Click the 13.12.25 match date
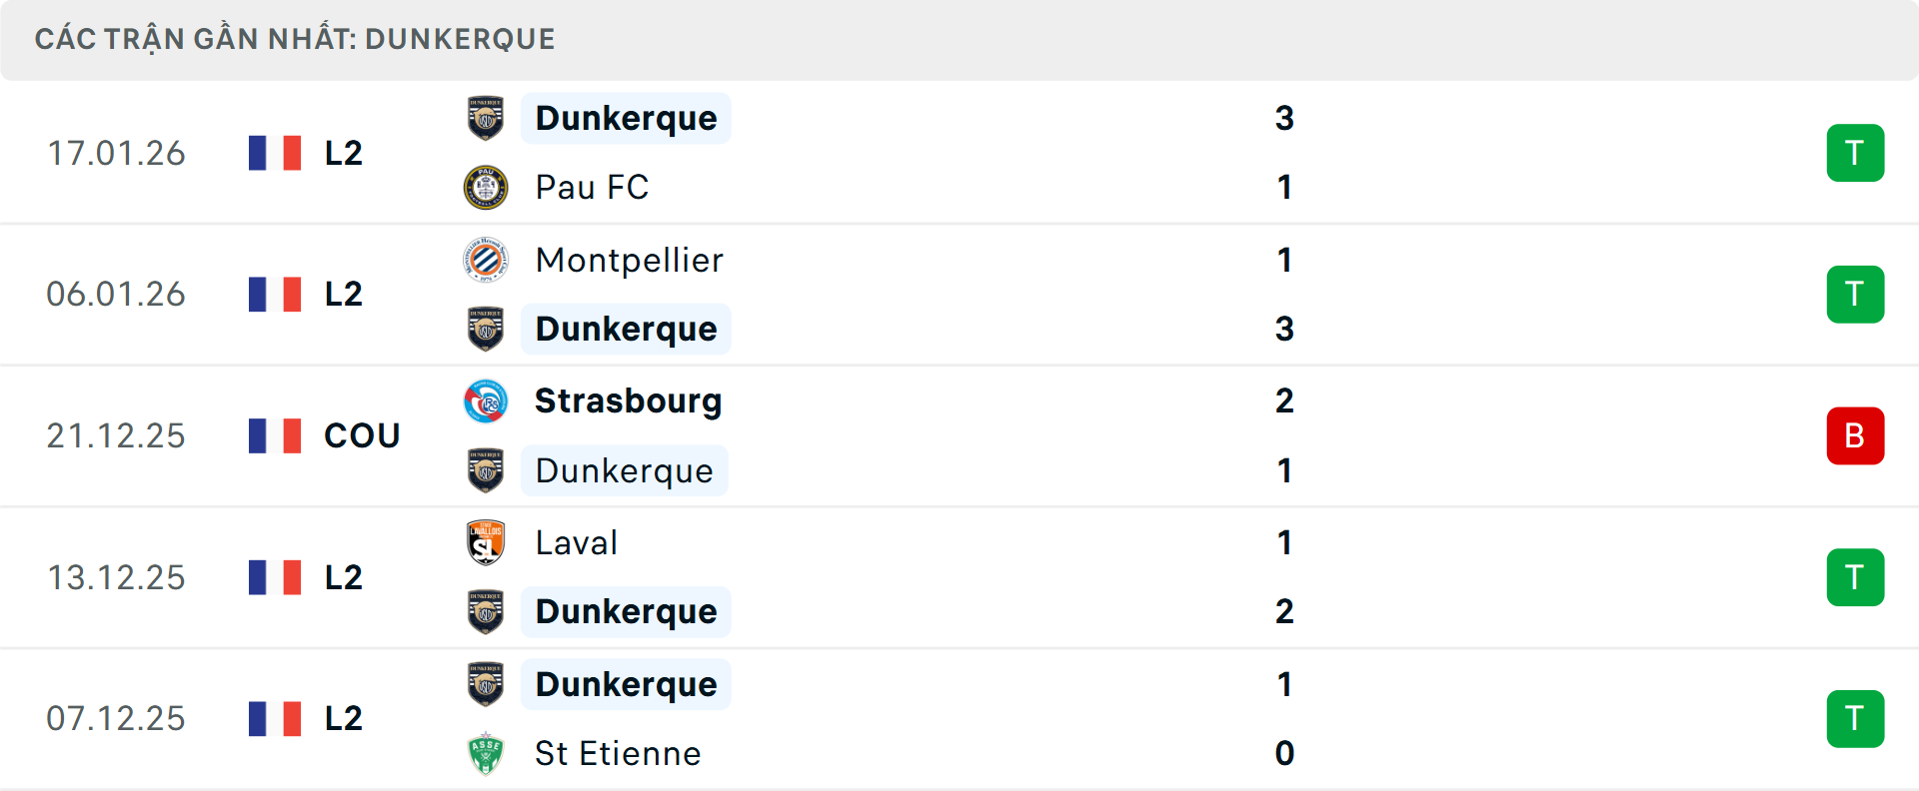Screen dimensions: 1919x791 116,577
